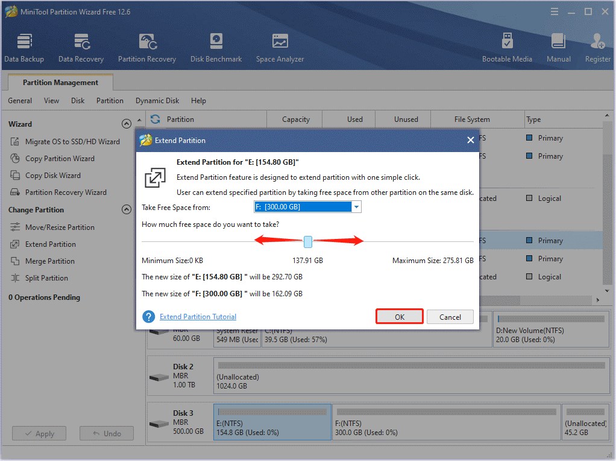Click Cancel in Extend Partition dialog

(x=450, y=317)
